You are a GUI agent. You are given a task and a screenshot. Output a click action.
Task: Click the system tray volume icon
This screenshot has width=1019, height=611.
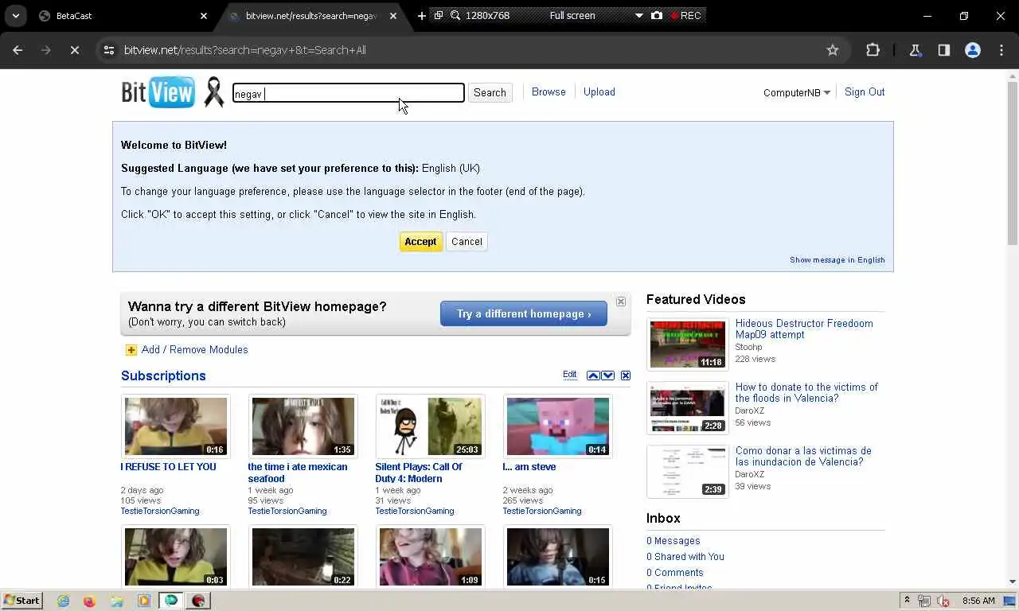pyautogui.click(x=944, y=601)
